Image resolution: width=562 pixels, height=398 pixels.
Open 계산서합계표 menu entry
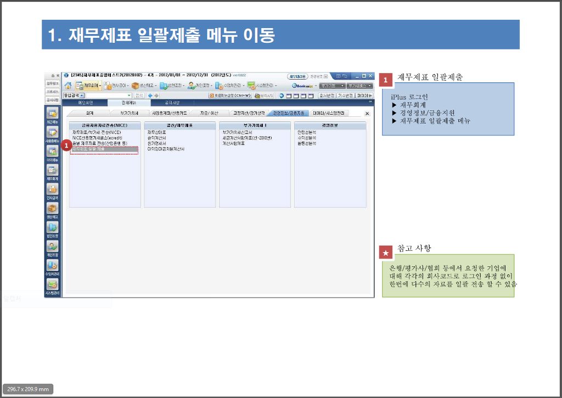(x=233, y=143)
